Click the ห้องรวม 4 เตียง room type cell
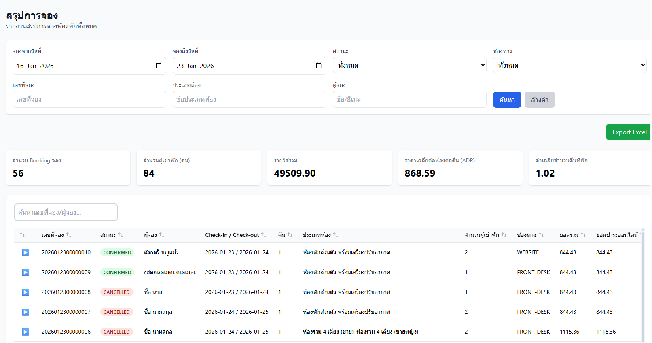Screen dimensions: 652x343 pos(360,332)
